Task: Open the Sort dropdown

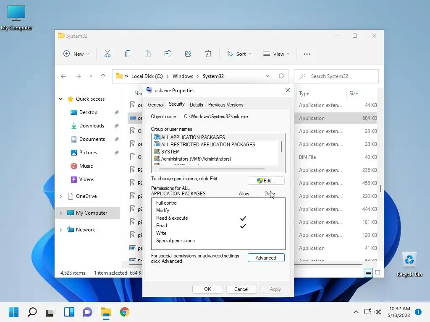Action: pyautogui.click(x=239, y=54)
